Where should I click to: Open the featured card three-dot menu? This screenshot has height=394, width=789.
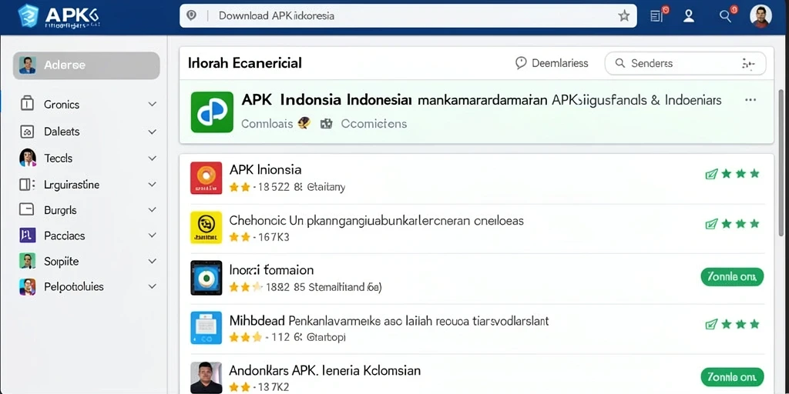pos(750,100)
